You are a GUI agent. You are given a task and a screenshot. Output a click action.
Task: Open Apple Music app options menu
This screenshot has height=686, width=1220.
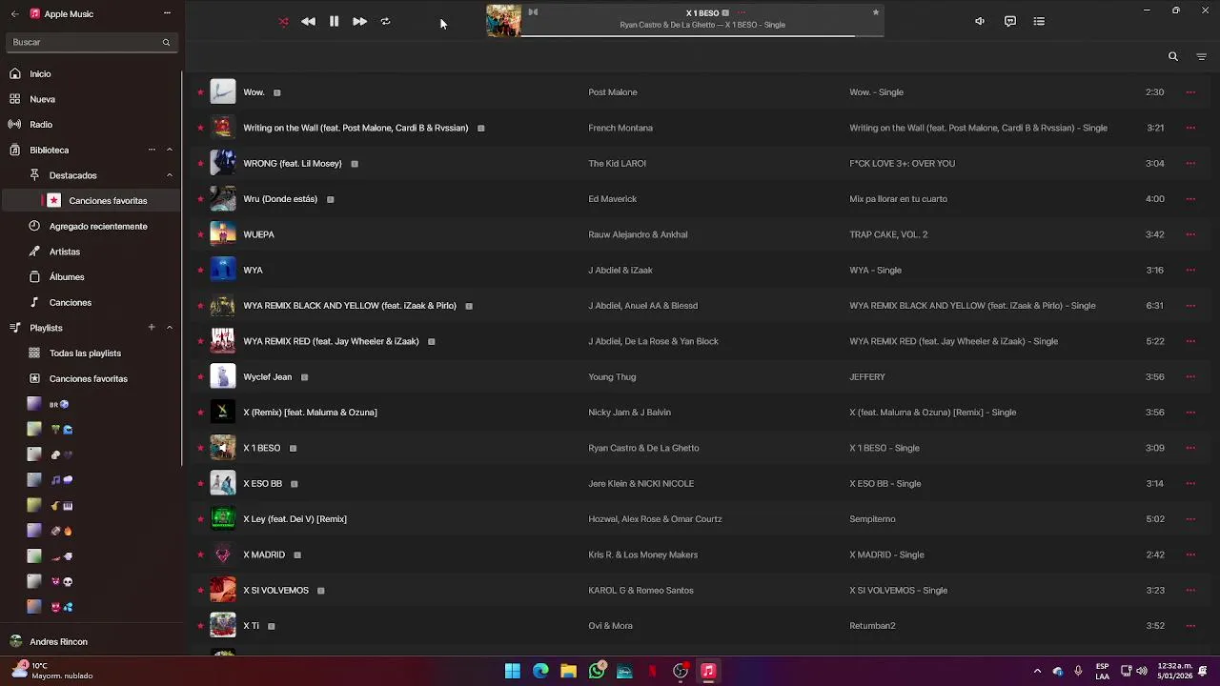pyautogui.click(x=167, y=13)
